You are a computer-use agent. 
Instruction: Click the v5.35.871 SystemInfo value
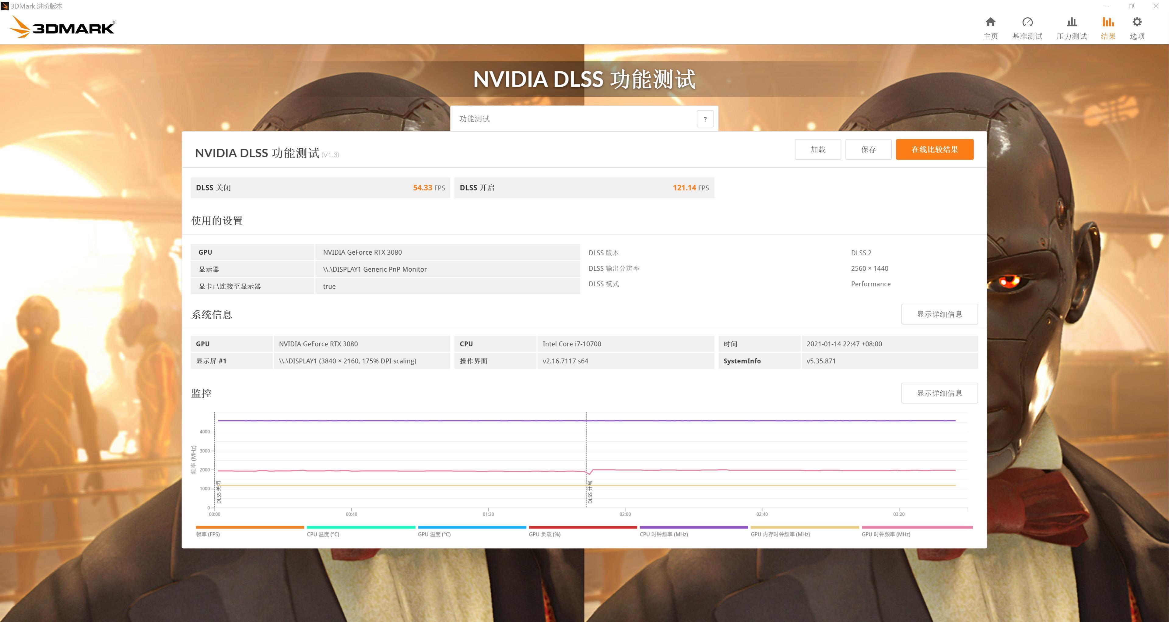821,361
